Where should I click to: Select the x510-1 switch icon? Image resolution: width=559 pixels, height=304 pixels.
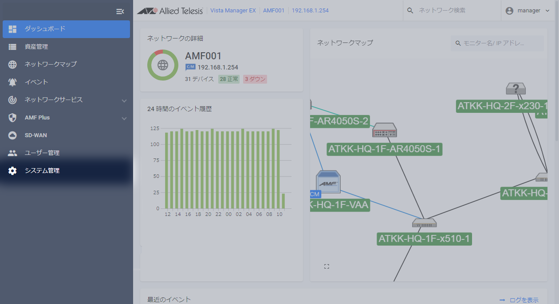pyautogui.click(x=424, y=223)
